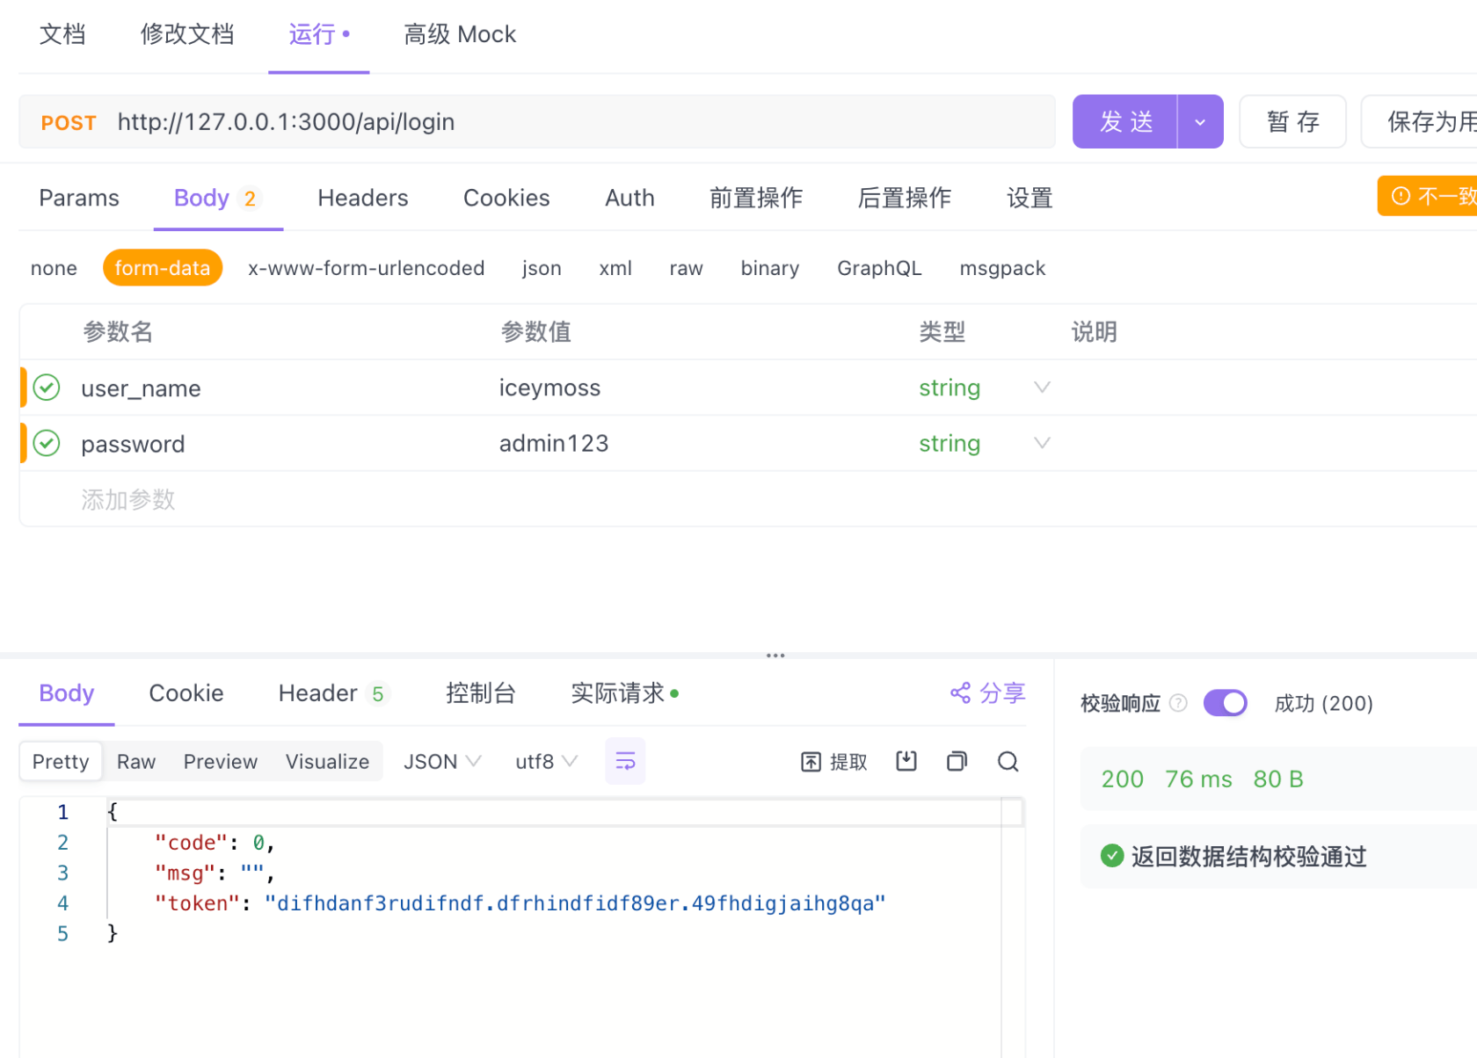The image size is (1477, 1058).
Task: Click the token value in response JSON
Action: 575,903
